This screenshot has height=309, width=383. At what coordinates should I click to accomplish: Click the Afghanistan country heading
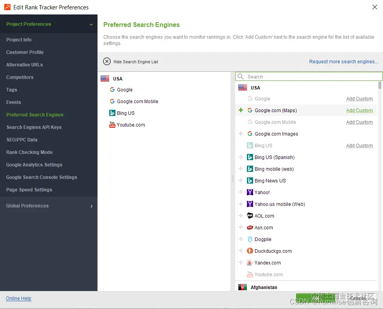pyautogui.click(x=264, y=287)
